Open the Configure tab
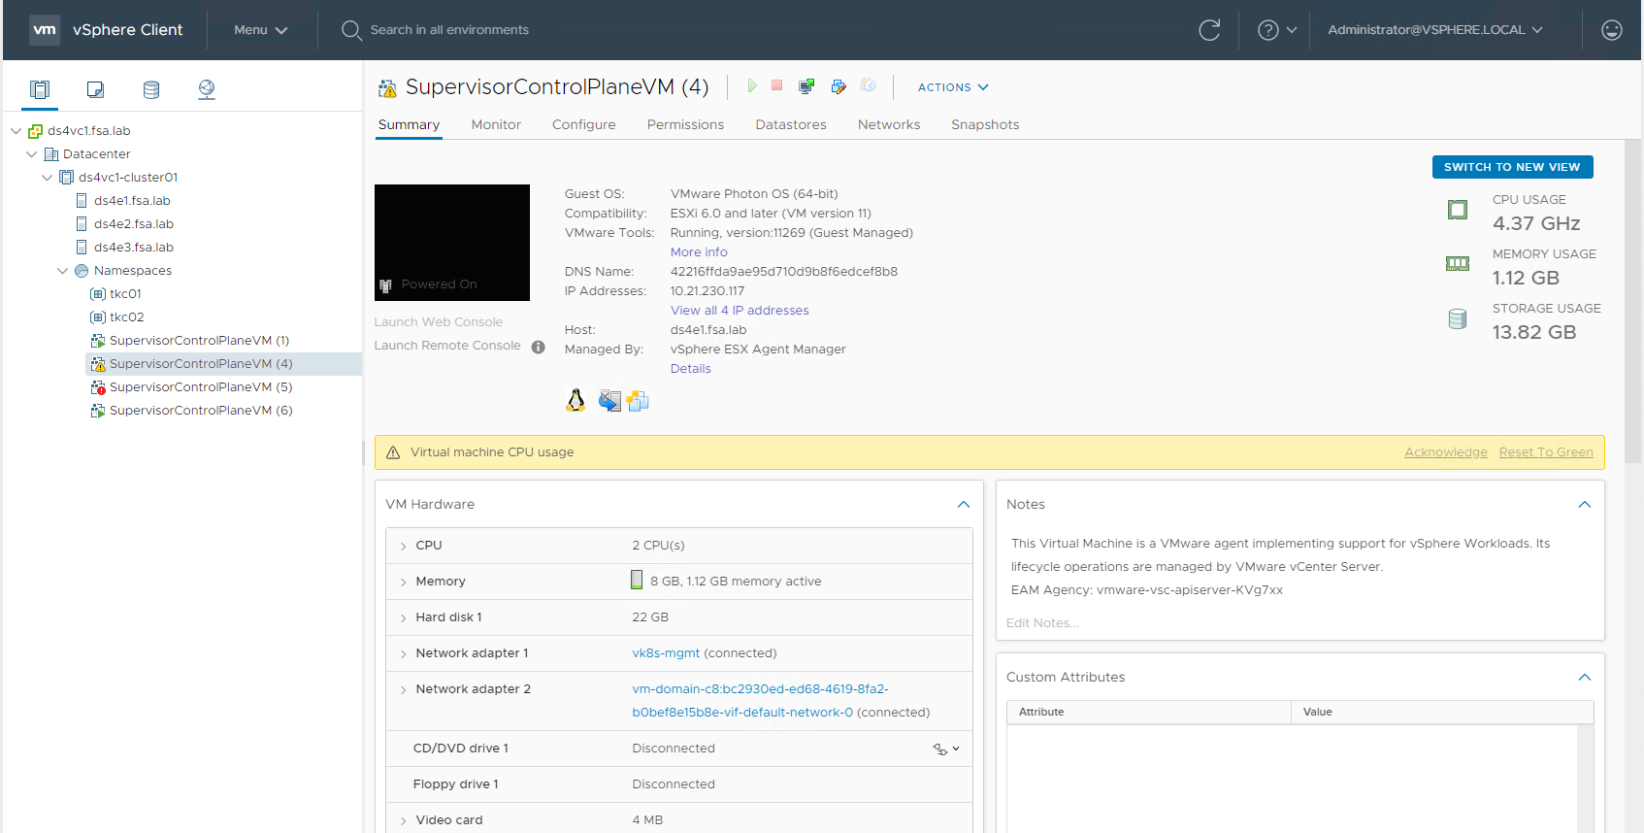Screen dimensions: 1644x833 pos(584,124)
